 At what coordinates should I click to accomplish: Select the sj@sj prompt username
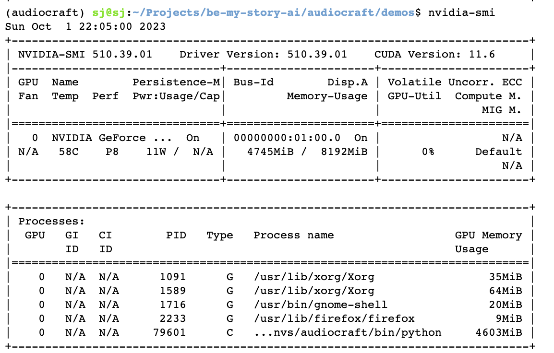pos(108,13)
